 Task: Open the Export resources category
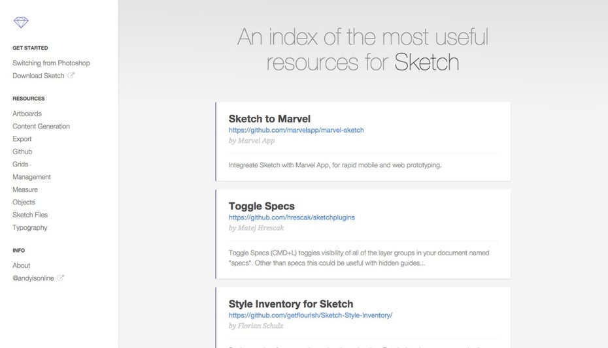pyautogui.click(x=22, y=139)
